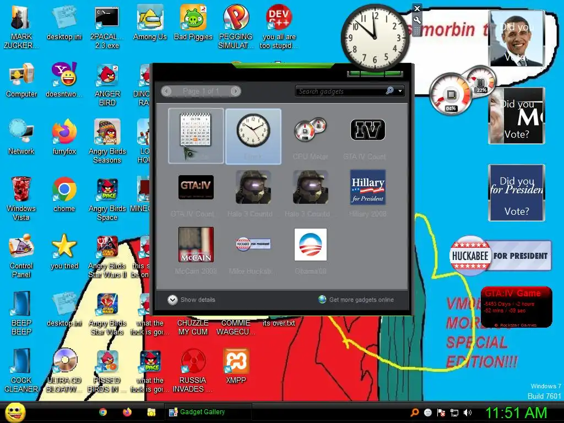Click Gadget Gallery taskbar button
564x423 pixels.
[x=208, y=412]
